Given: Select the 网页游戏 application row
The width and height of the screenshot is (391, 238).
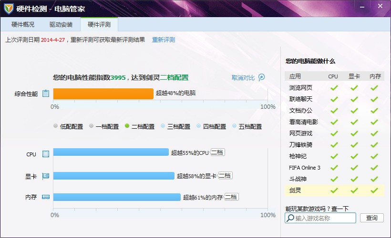Looking at the screenshot, I should pyautogui.click(x=334, y=133).
